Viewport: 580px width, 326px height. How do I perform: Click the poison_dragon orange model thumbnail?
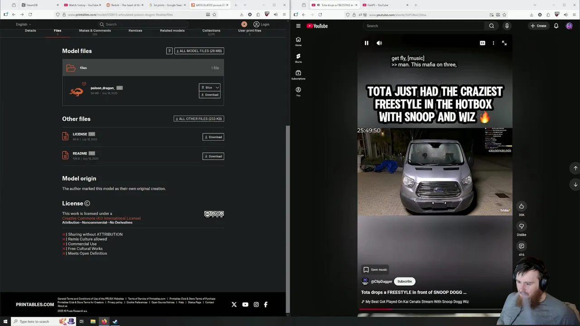tap(77, 91)
